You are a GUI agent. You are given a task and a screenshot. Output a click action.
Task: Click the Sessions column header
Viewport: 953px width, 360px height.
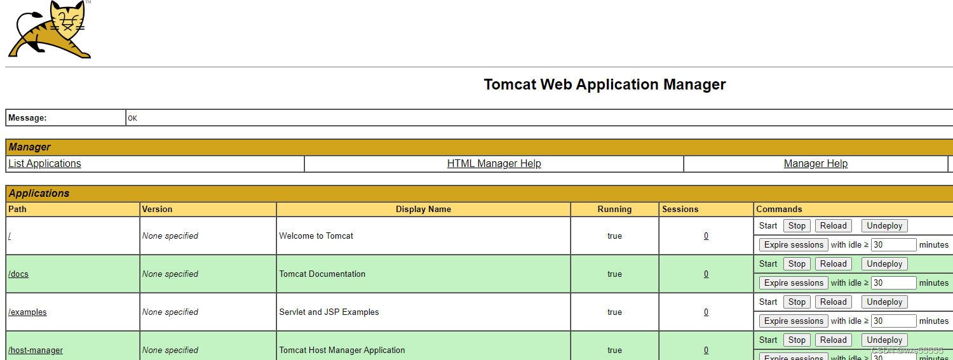coord(680,209)
